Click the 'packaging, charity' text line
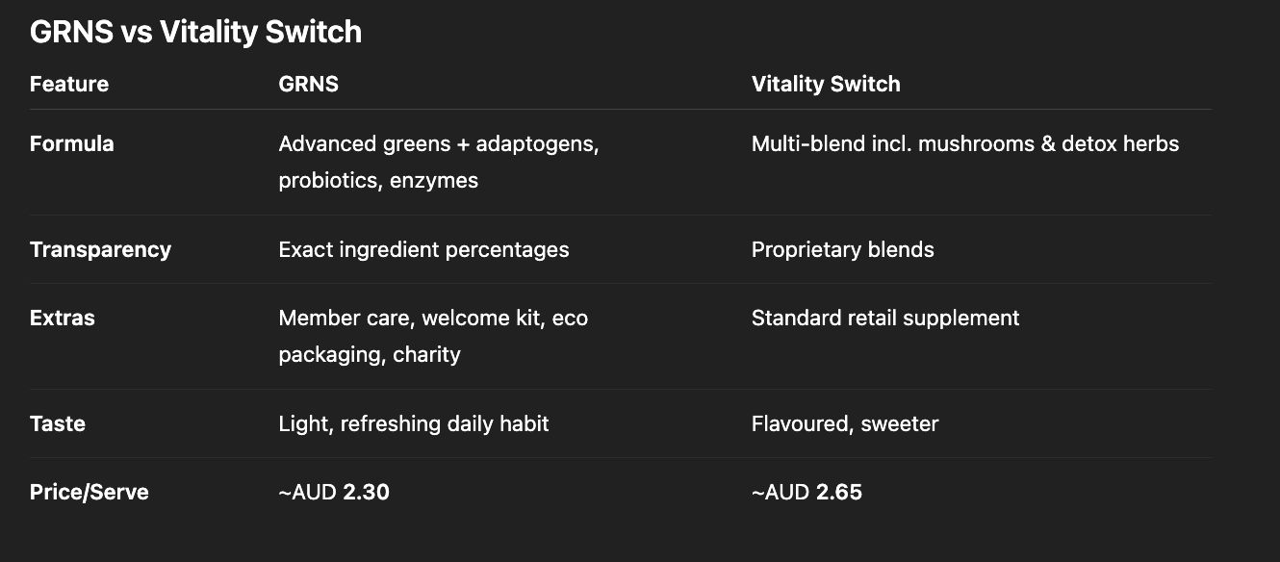This screenshot has width=1280, height=562. (x=370, y=355)
